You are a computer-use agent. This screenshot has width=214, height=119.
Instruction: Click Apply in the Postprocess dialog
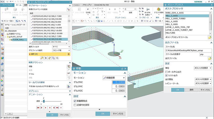pyautogui.click(x=191, y=90)
